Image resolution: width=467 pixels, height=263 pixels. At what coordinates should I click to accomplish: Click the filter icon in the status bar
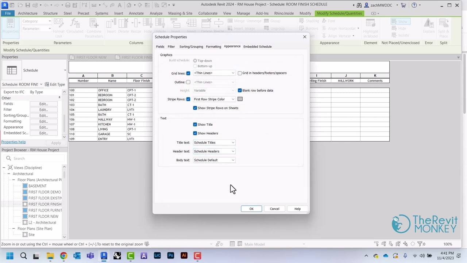click(420, 244)
